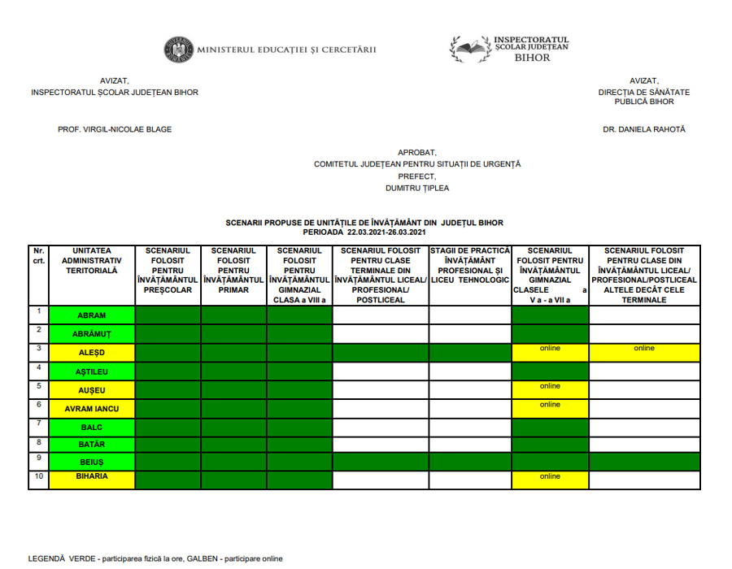Click row number 10 cell
Image resolution: width=732 pixels, height=569 pixels.
click(x=39, y=480)
